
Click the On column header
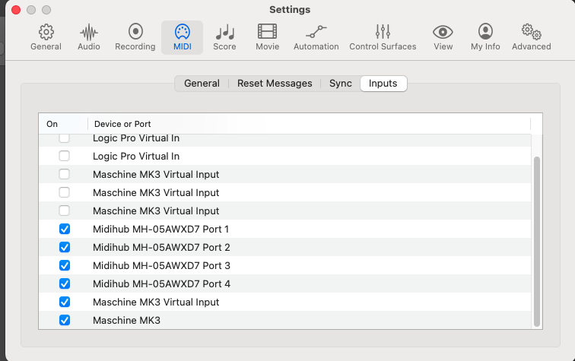tap(62, 124)
